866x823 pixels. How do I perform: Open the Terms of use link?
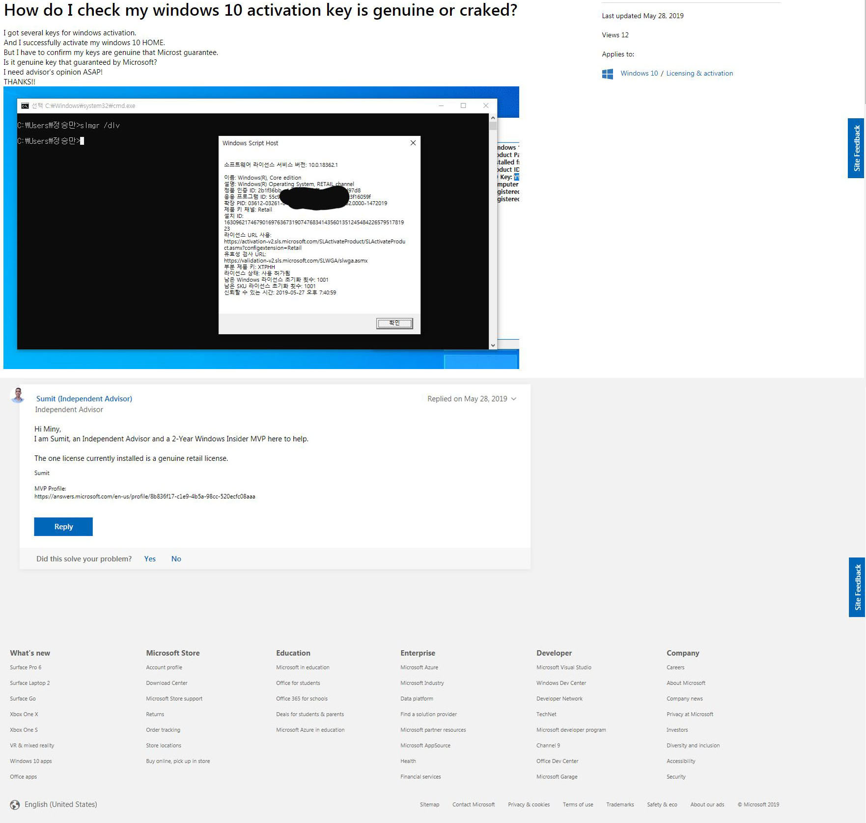(578, 805)
